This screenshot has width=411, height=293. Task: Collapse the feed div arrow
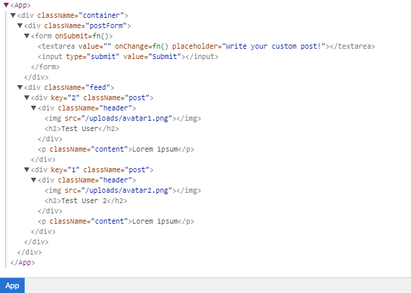click(x=20, y=87)
